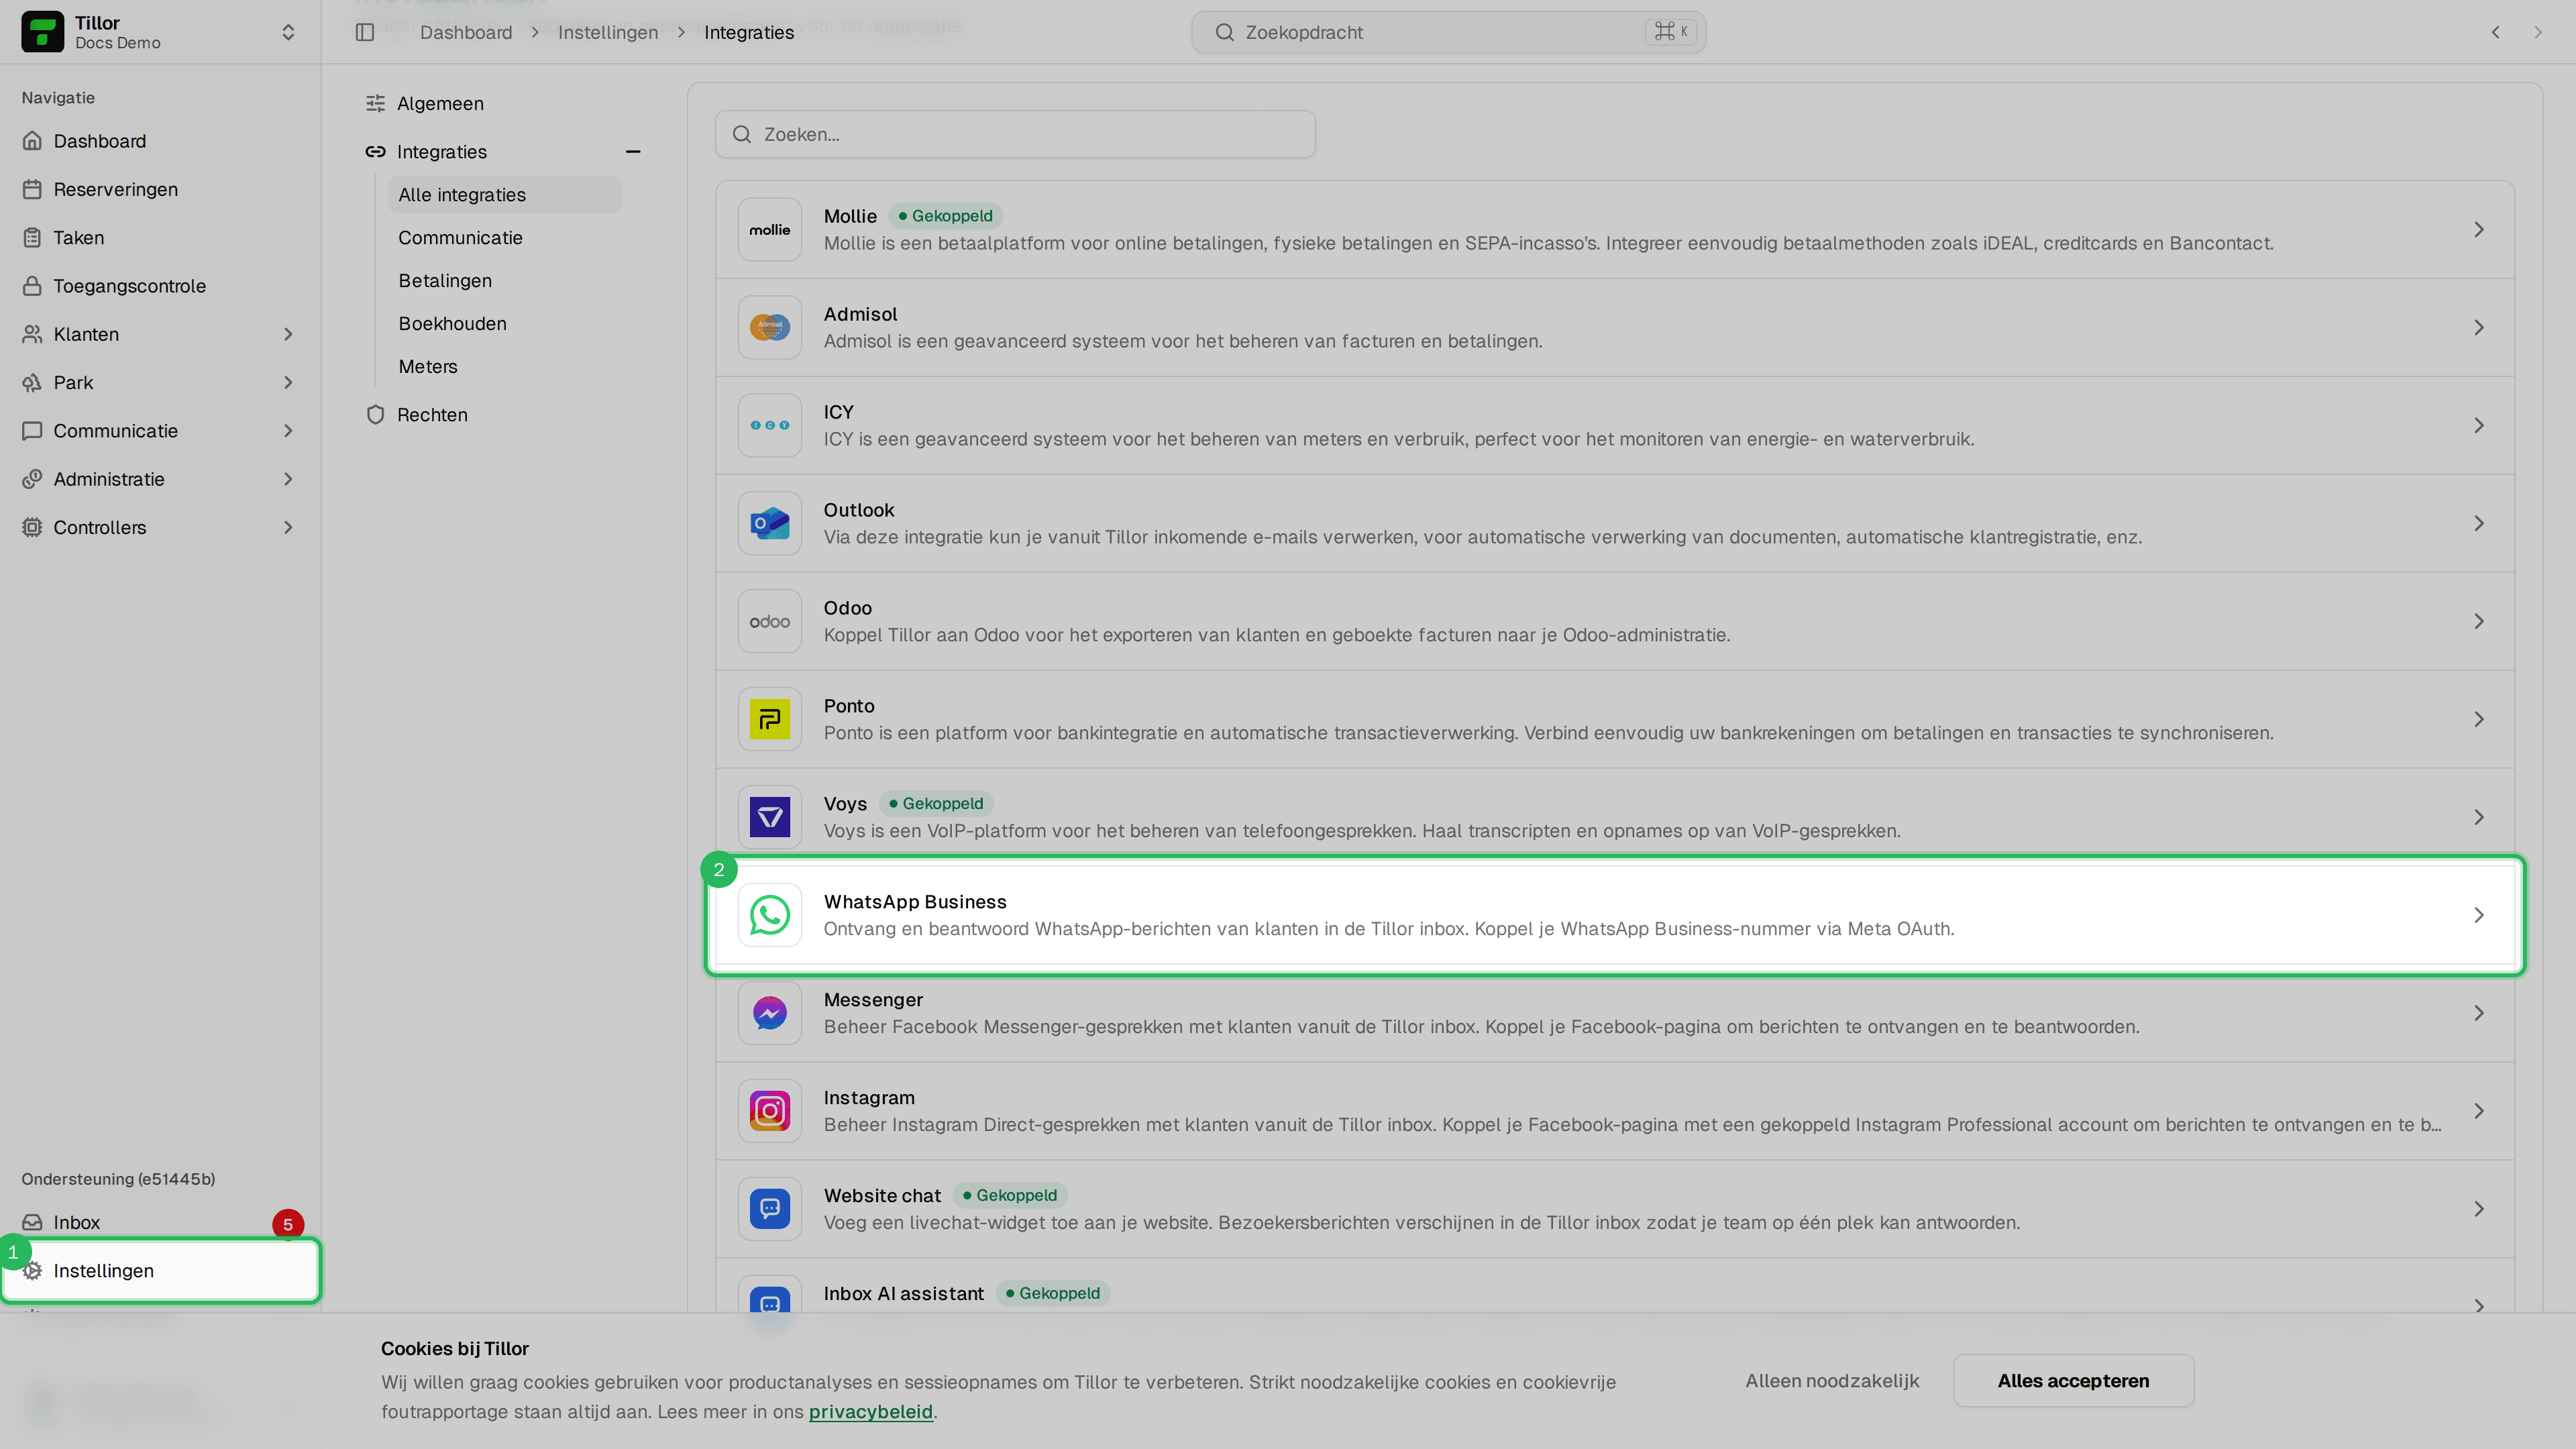Screen dimensions: 2576x1449
Task: Click the Odoo logo icon
Action: click(770, 621)
